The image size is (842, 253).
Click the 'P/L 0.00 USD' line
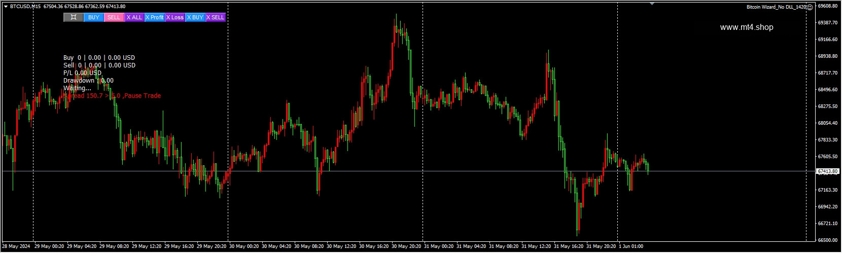coord(82,73)
